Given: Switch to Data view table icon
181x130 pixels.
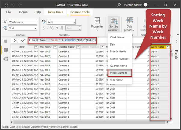Looking at the screenshot, I should pyautogui.click(x=5, y=50).
